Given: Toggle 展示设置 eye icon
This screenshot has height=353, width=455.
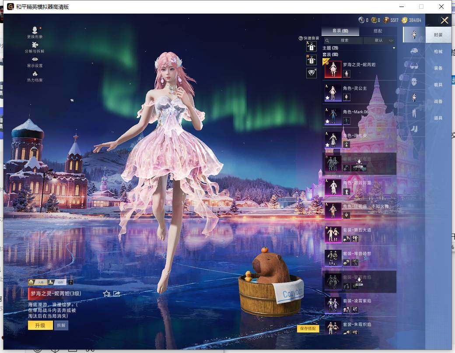Looking at the screenshot, I should click(35, 59).
